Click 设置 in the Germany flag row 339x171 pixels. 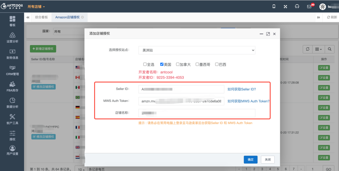324,108
